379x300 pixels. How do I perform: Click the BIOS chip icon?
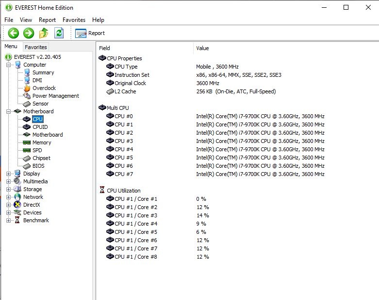pos(27,166)
